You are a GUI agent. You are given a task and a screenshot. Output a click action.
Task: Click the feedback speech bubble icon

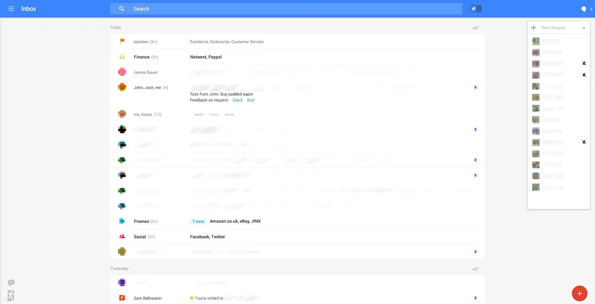11,283
